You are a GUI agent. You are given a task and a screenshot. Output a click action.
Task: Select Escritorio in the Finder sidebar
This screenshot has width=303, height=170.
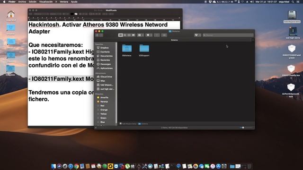(106, 52)
